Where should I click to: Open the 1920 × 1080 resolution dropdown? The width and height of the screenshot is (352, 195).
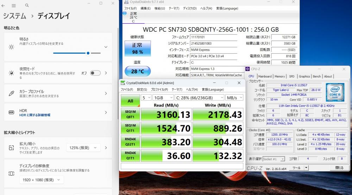point(42,180)
